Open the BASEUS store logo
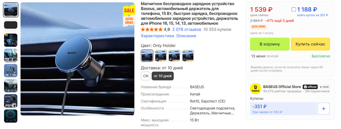 [x=256, y=89]
